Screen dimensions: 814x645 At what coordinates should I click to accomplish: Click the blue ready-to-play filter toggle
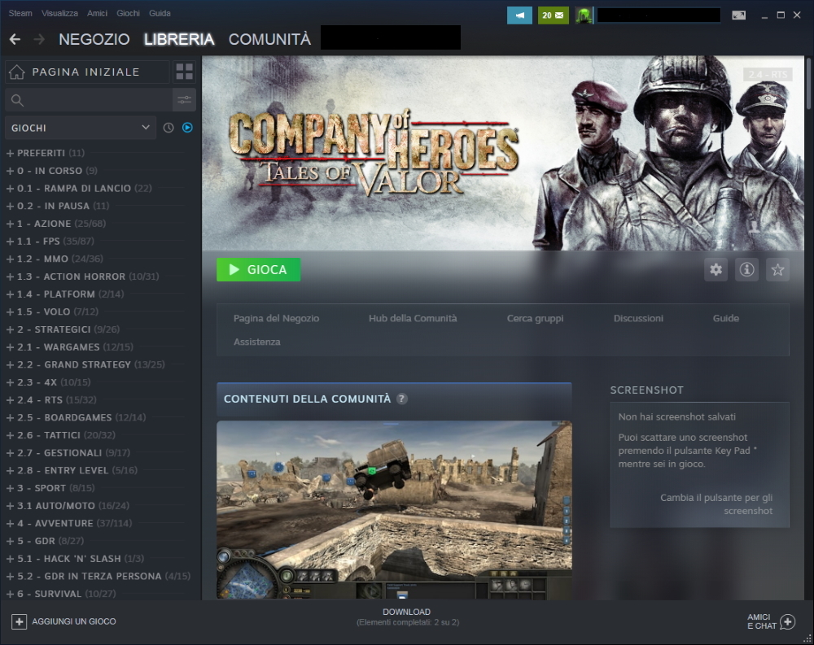point(187,128)
